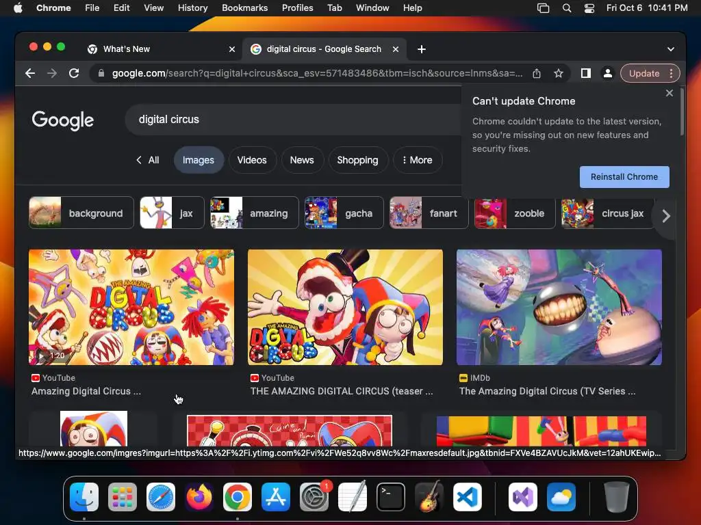Viewport: 701px width, 525px height.
Task: Open System Settings from the dock
Action: (314, 497)
